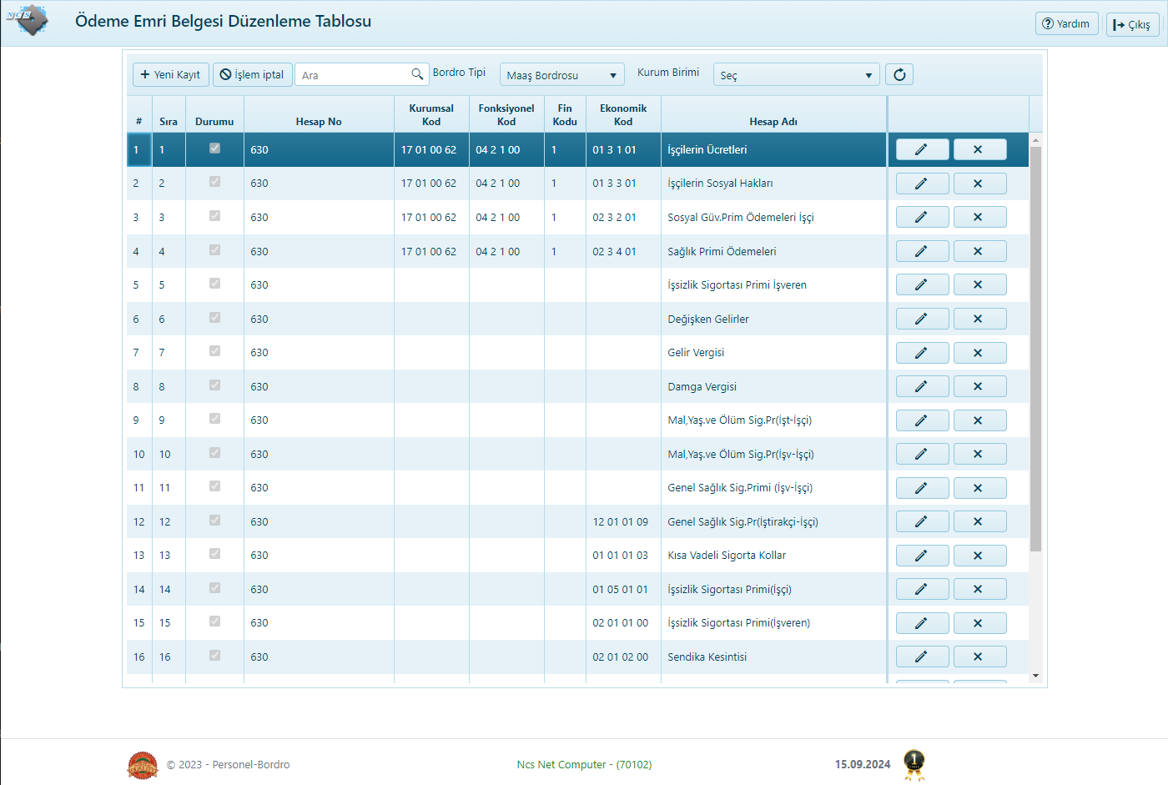Toggle Durumu checkbox in row 9

tap(214, 418)
